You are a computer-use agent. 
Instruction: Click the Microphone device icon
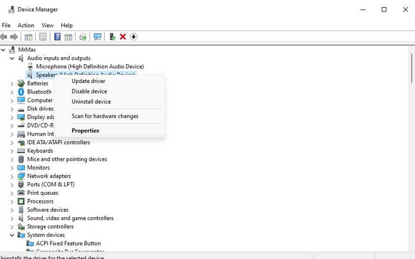click(30, 67)
